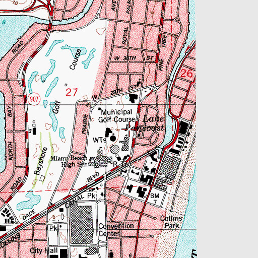This screenshot has width=258, height=258.
Task: Click the Pk label near City Hall
Action: pyautogui.click(x=53, y=228)
